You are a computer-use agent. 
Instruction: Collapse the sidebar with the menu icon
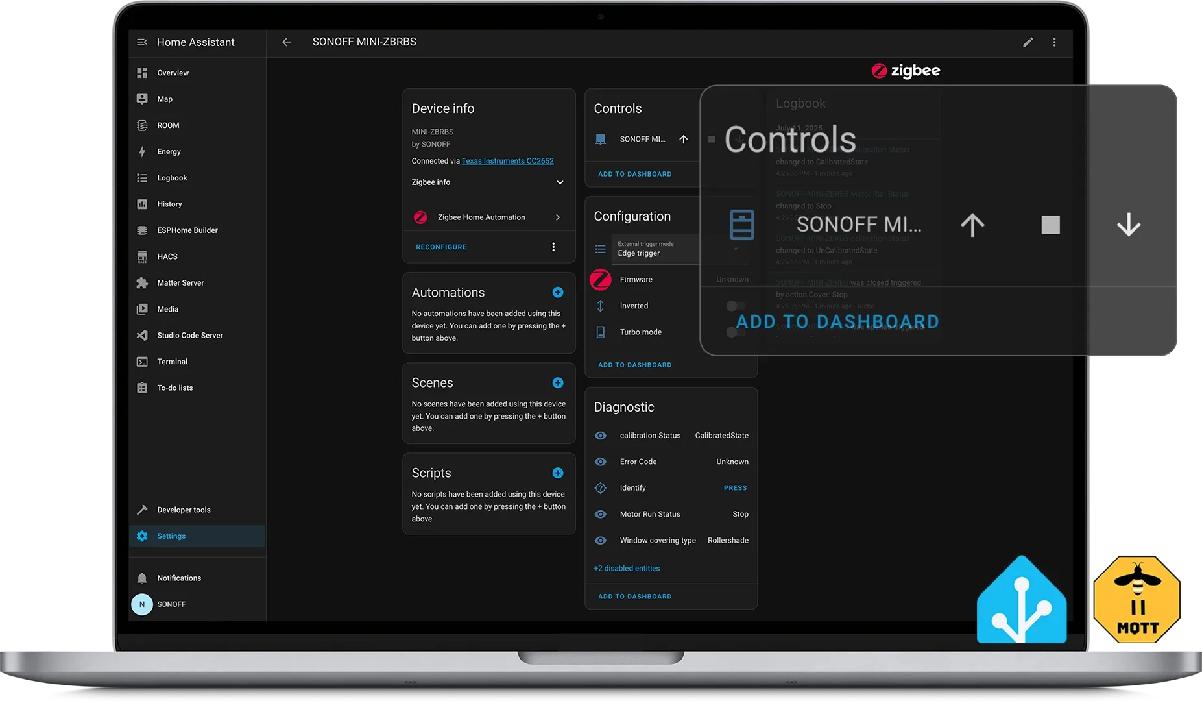coord(142,42)
